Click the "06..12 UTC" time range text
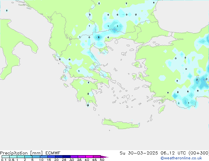 coord(174,153)
